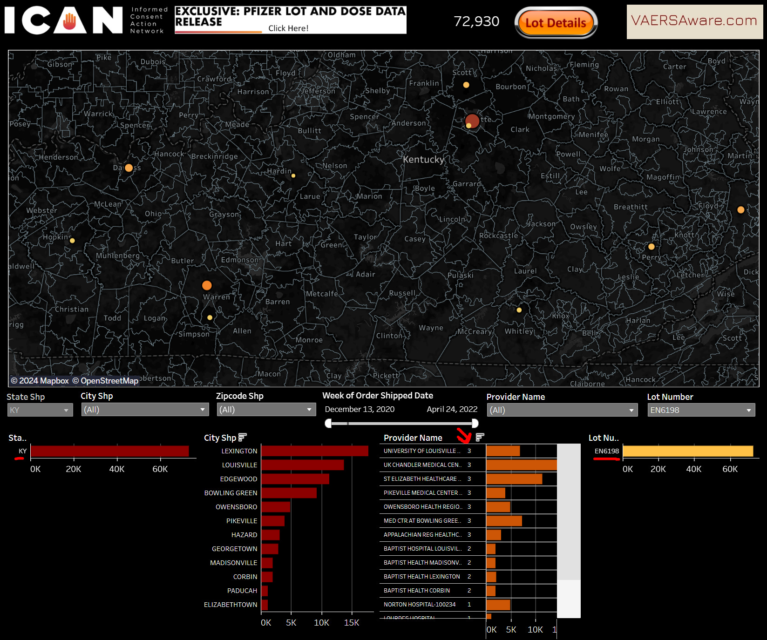Viewport: 767px width, 640px height.
Task: Open the Pfizer lot data release banner
Action: tap(291, 20)
